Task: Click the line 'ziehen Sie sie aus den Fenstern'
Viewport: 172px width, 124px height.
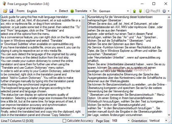Action: coord(107,30)
